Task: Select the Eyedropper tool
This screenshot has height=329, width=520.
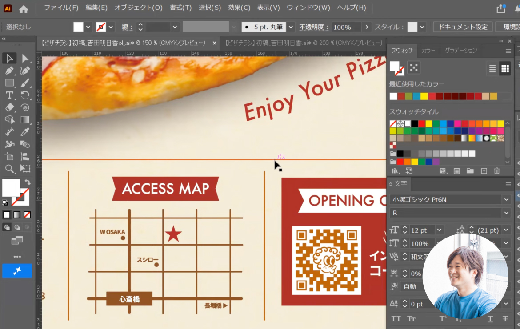Action: coord(25,132)
